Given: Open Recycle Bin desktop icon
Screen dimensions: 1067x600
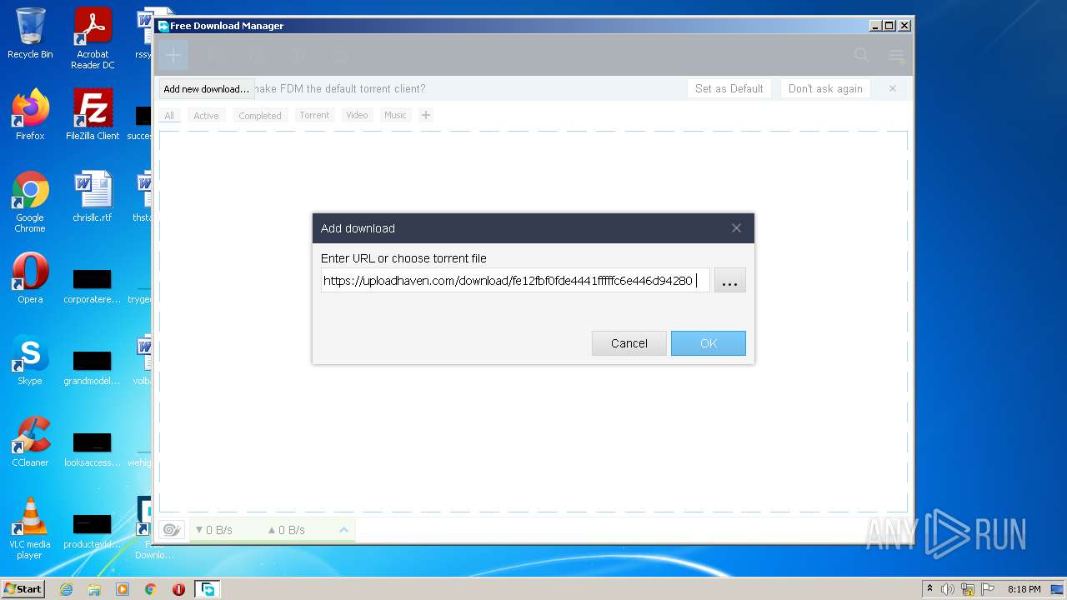Looking at the screenshot, I should (30, 34).
